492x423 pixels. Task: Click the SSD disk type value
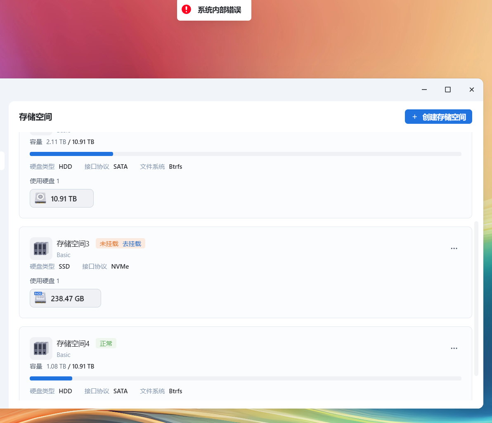tap(64, 267)
